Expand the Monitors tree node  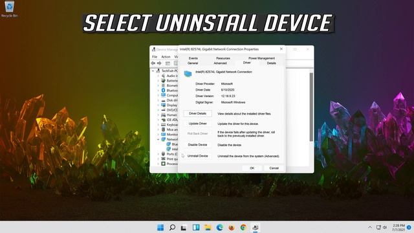158,135
